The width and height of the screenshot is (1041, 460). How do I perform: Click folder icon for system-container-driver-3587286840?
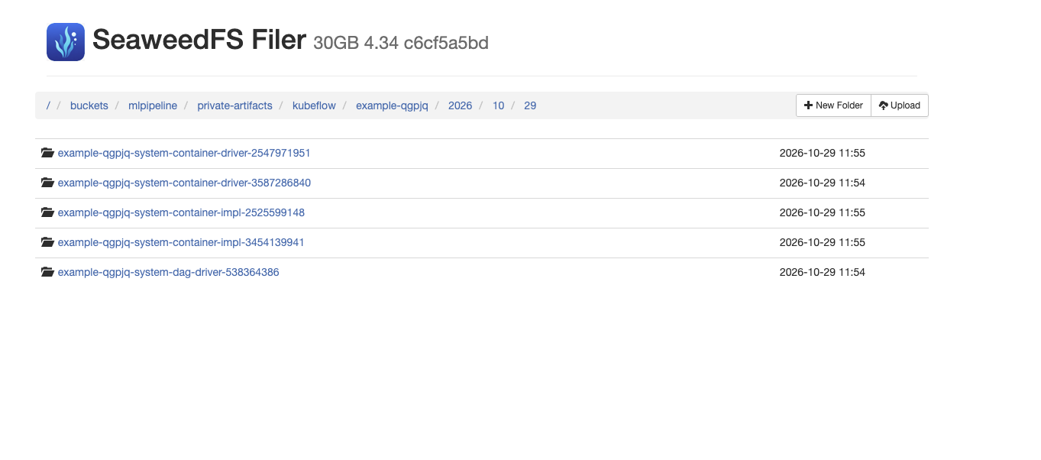[47, 183]
